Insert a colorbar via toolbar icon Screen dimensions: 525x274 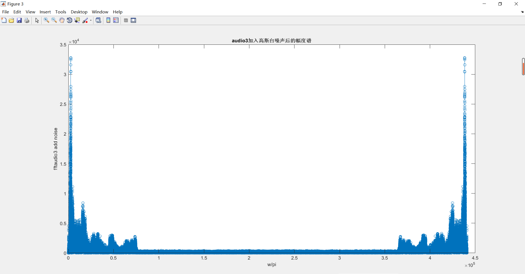(x=108, y=20)
